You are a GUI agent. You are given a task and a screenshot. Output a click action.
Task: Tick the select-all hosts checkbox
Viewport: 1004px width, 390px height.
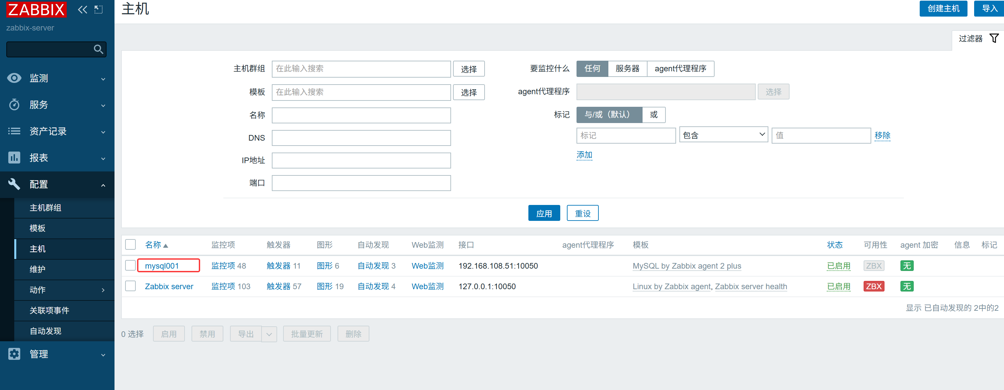(130, 245)
